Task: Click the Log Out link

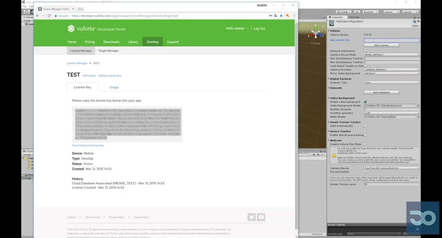Action: point(259,29)
